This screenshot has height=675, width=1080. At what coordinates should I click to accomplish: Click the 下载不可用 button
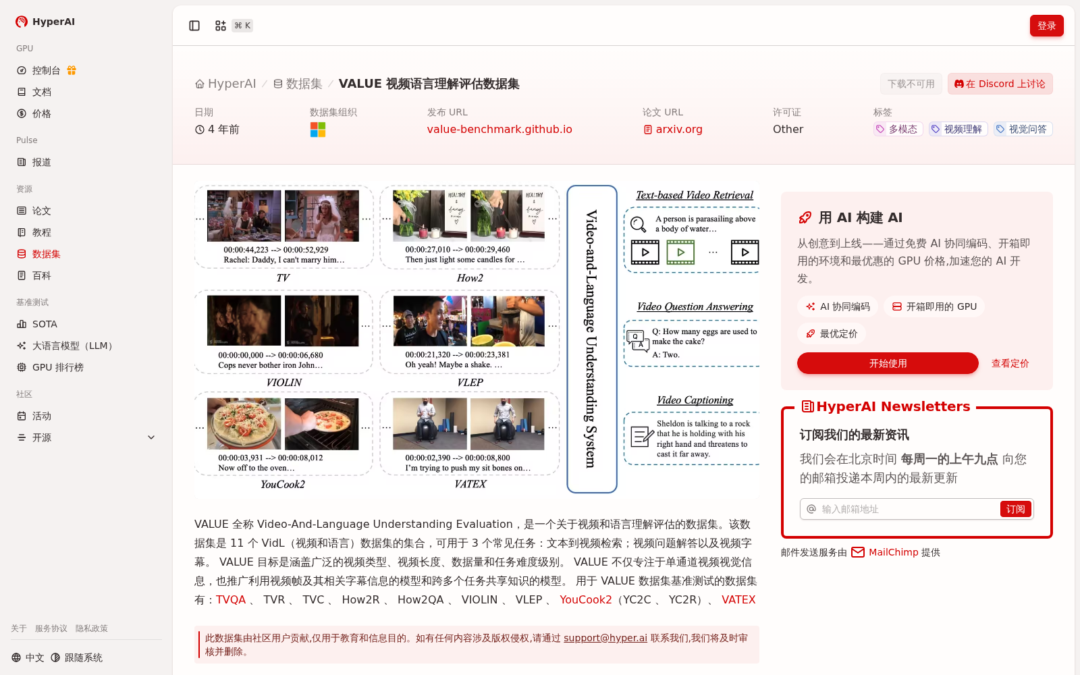(x=911, y=84)
